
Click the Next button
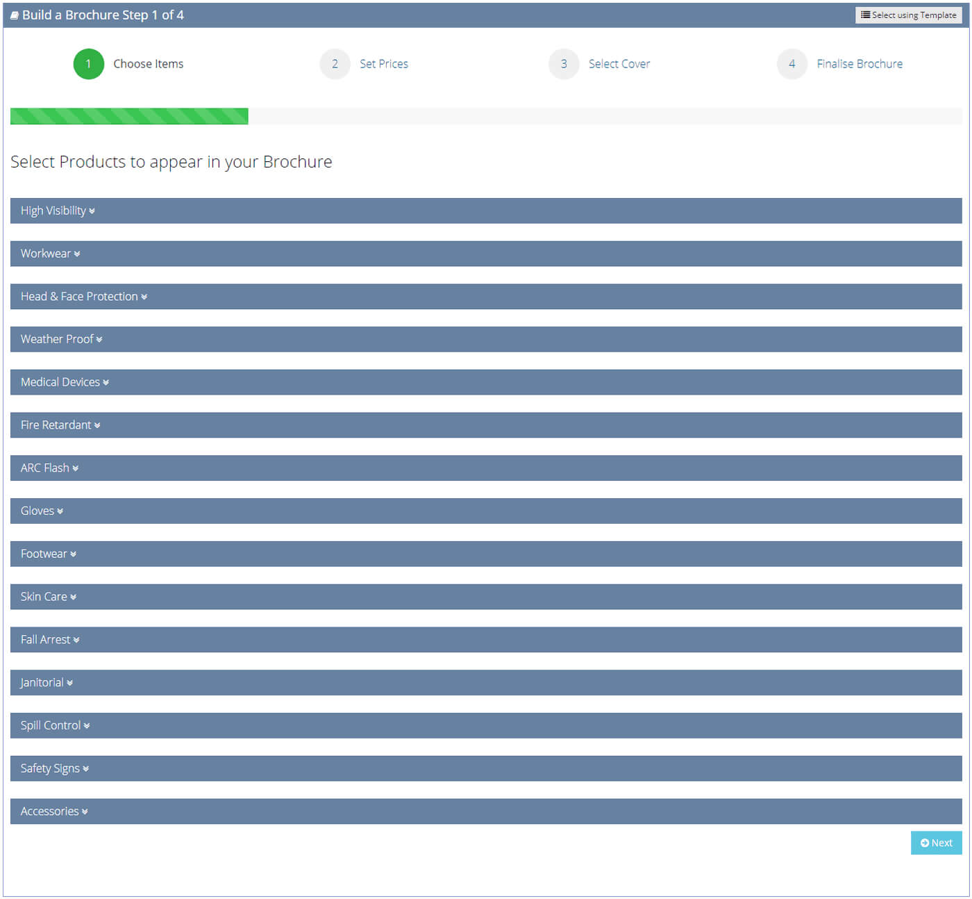[x=936, y=843]
